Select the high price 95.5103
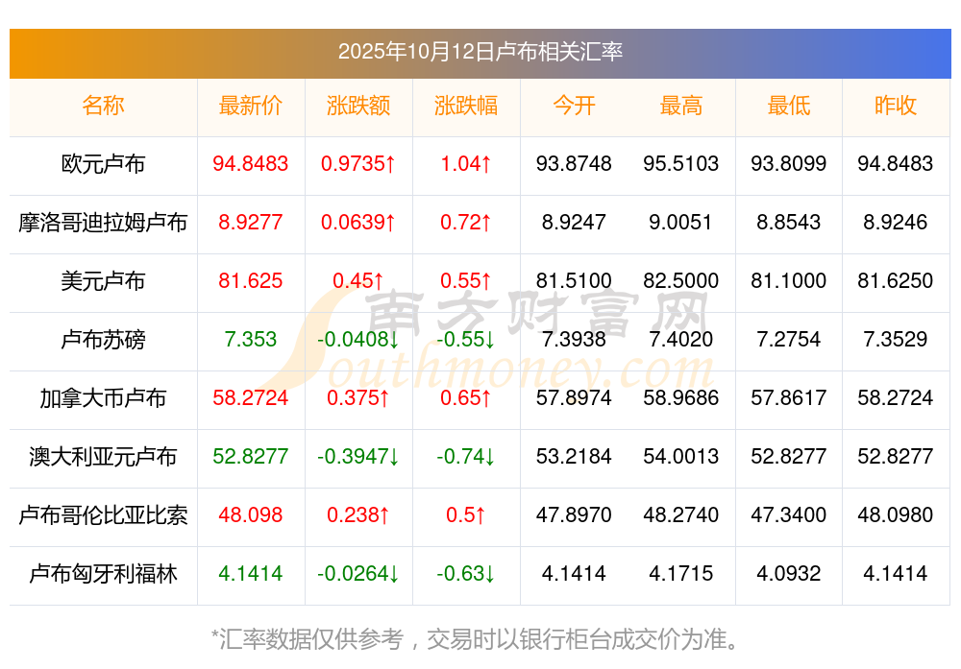 click(x=681, y=163)
